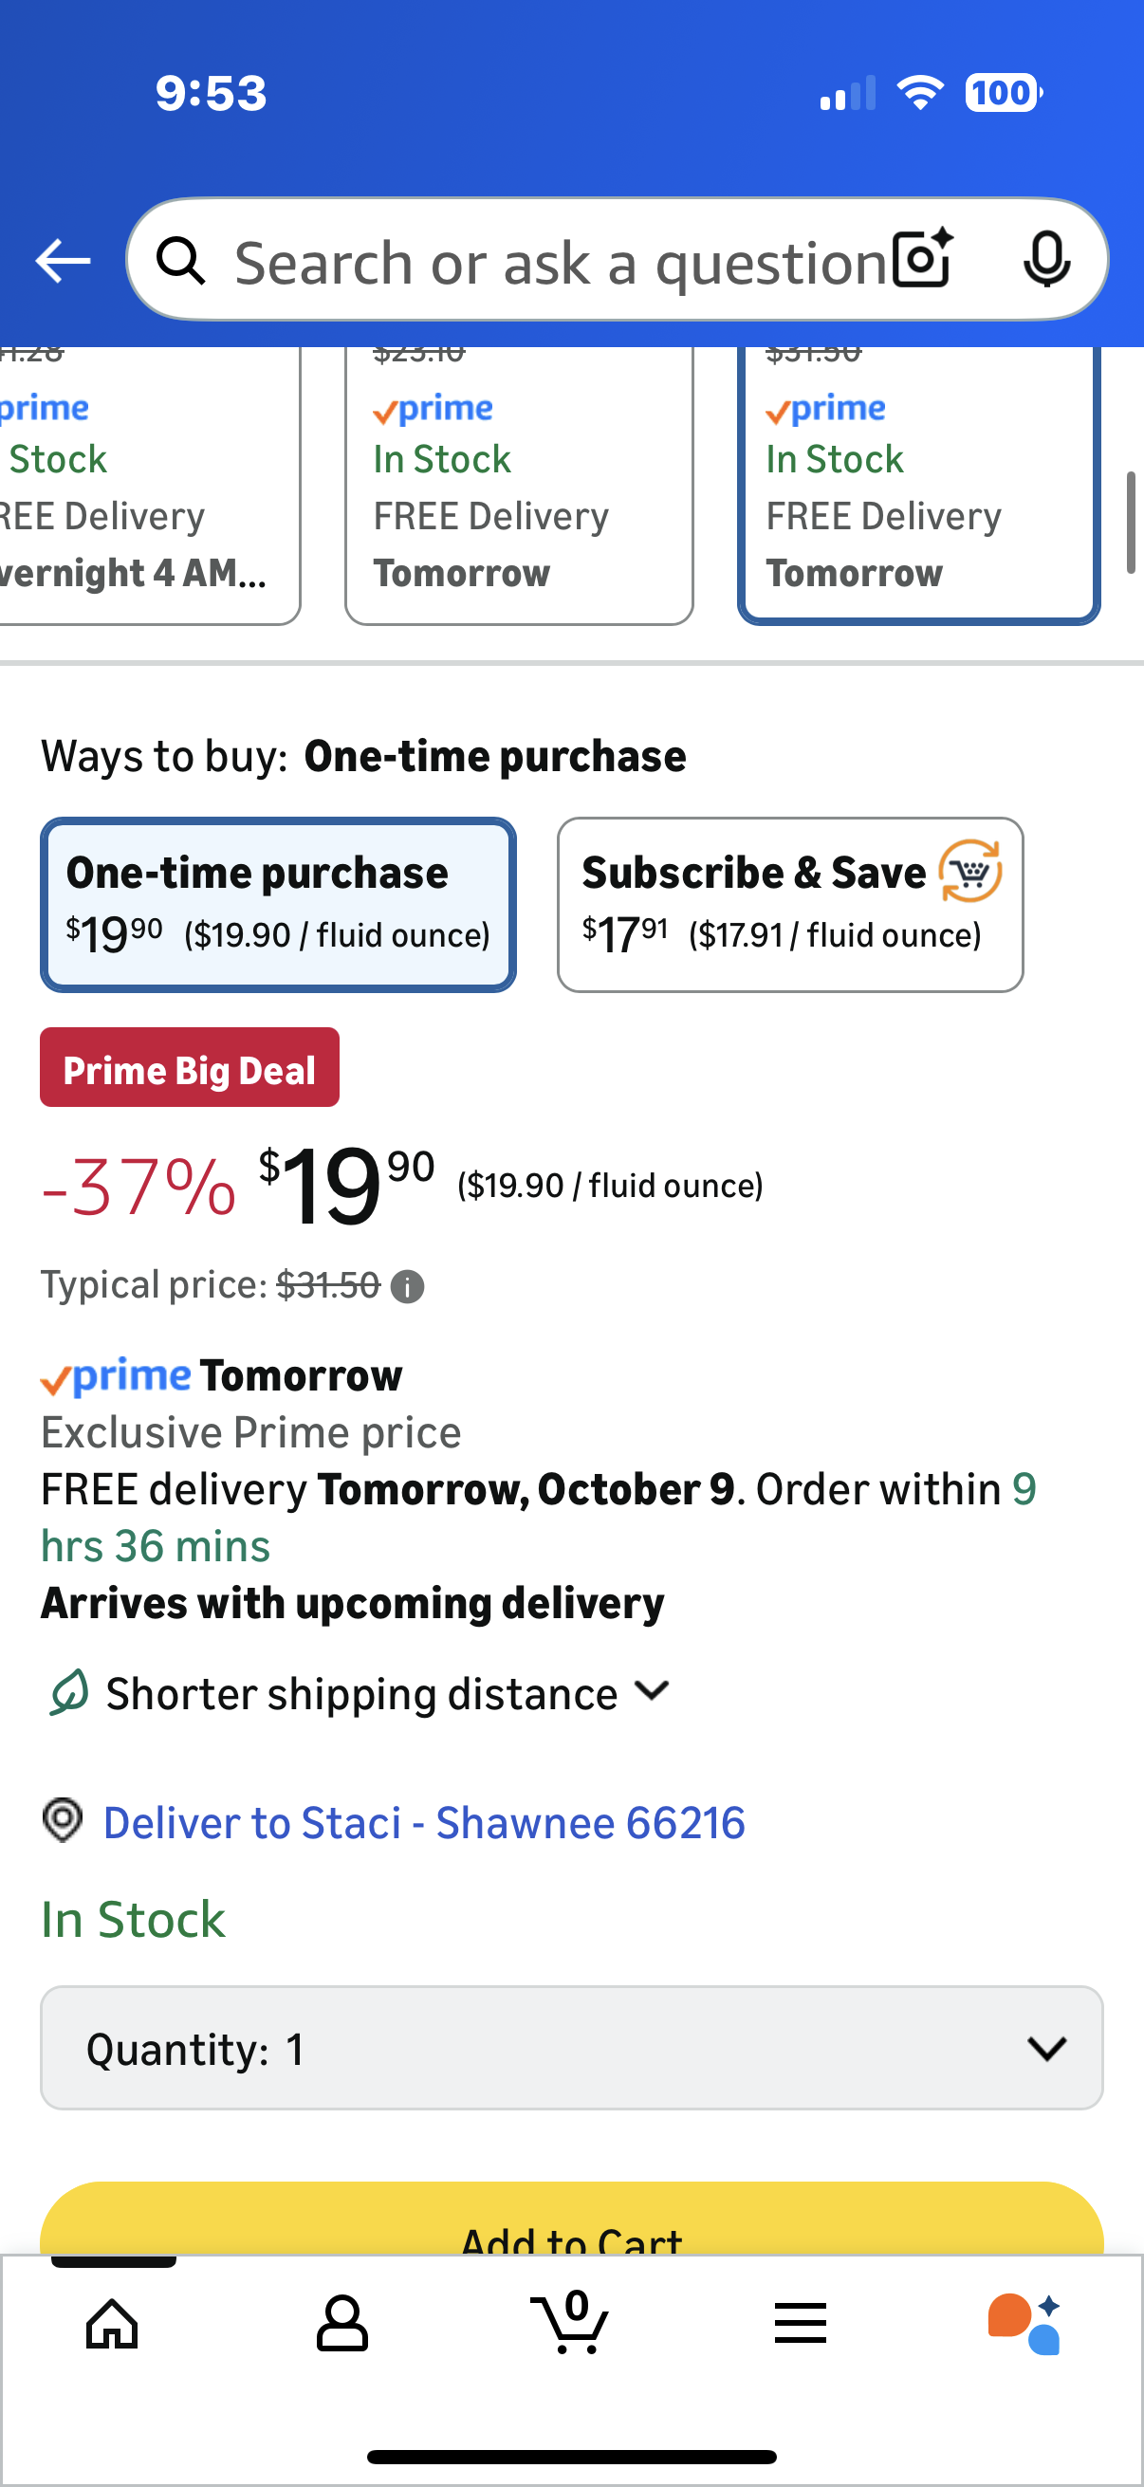1144x2487 pixels.
Task: Open the account profile icon
Action: point(341,2323)
